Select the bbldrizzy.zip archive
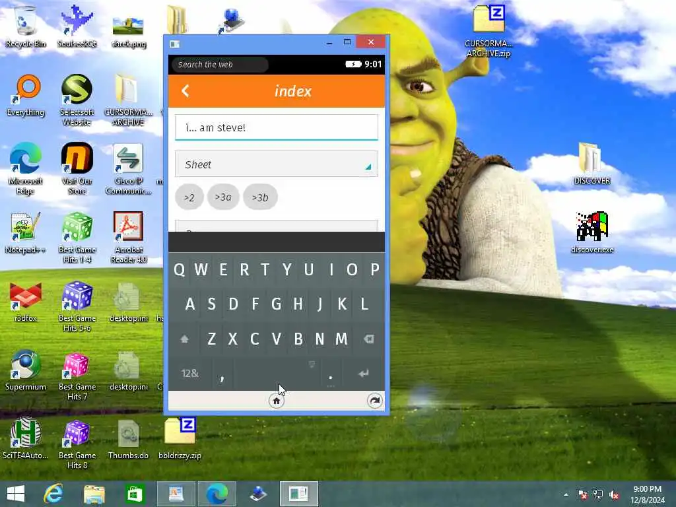 click(x=180, y=439)
